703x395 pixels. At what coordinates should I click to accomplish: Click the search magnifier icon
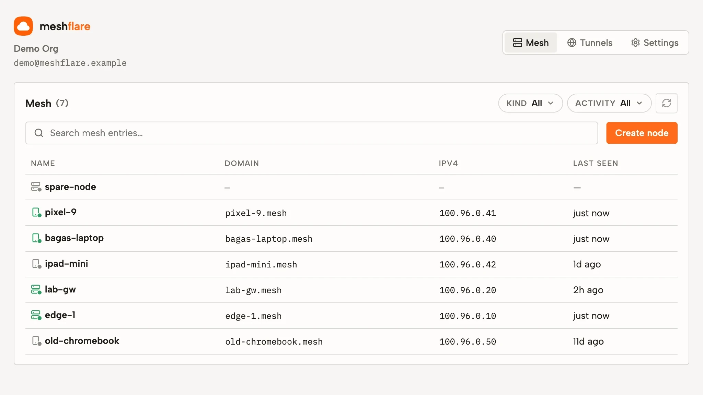pyautogui.click(x=39, y=133)
